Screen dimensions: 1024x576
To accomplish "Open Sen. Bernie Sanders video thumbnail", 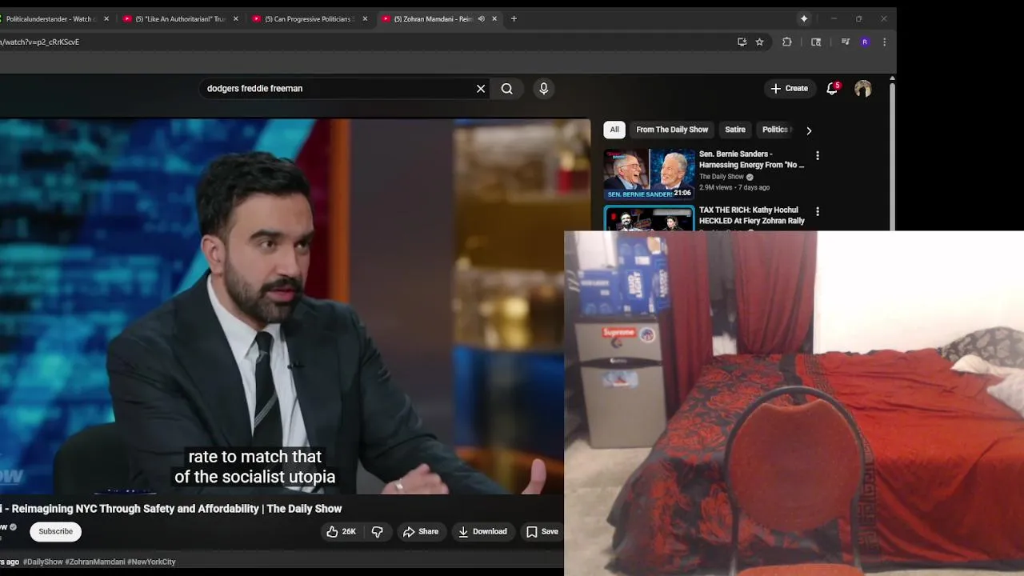I will [x=649, y=174].
